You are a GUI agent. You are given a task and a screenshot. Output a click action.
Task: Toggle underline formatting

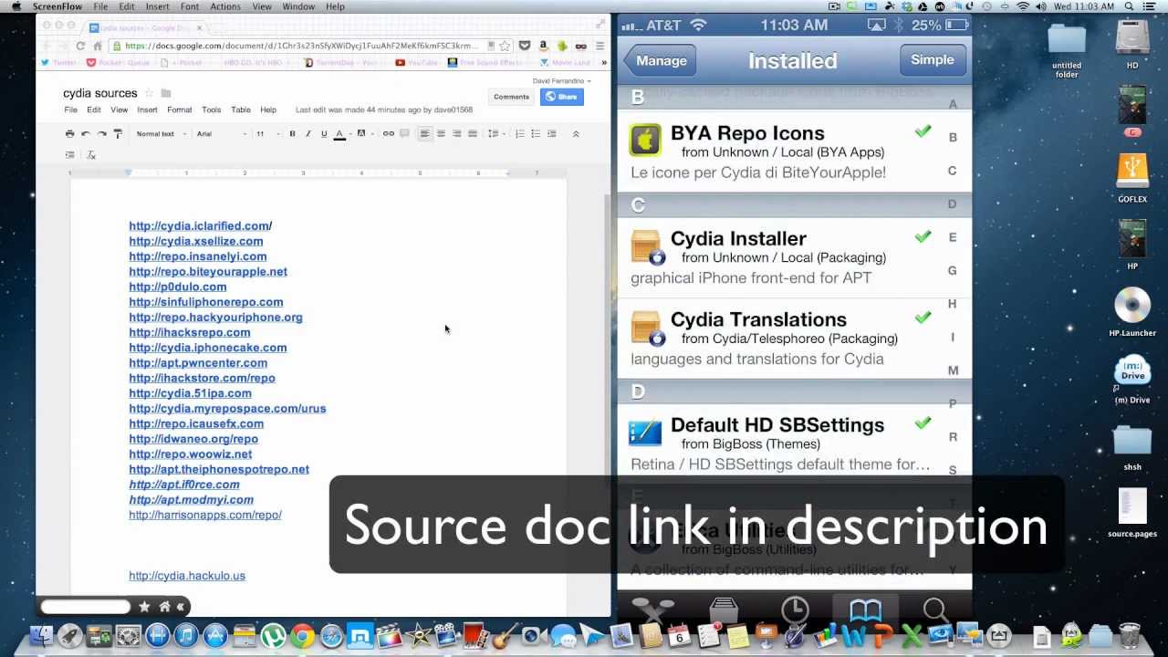point(323,134)
